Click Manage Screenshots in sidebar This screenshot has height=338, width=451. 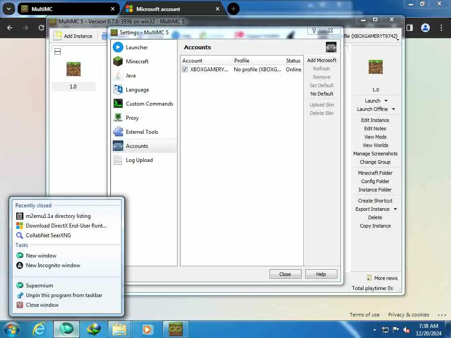tap(375, 154)
